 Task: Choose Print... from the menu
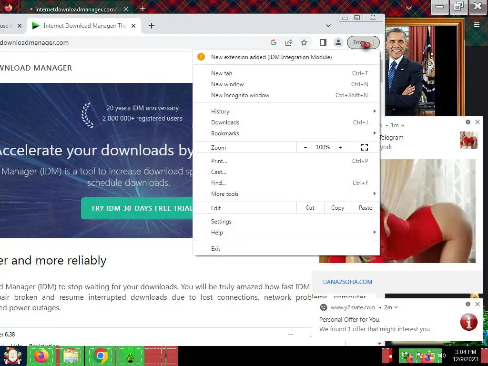point(286,161)
